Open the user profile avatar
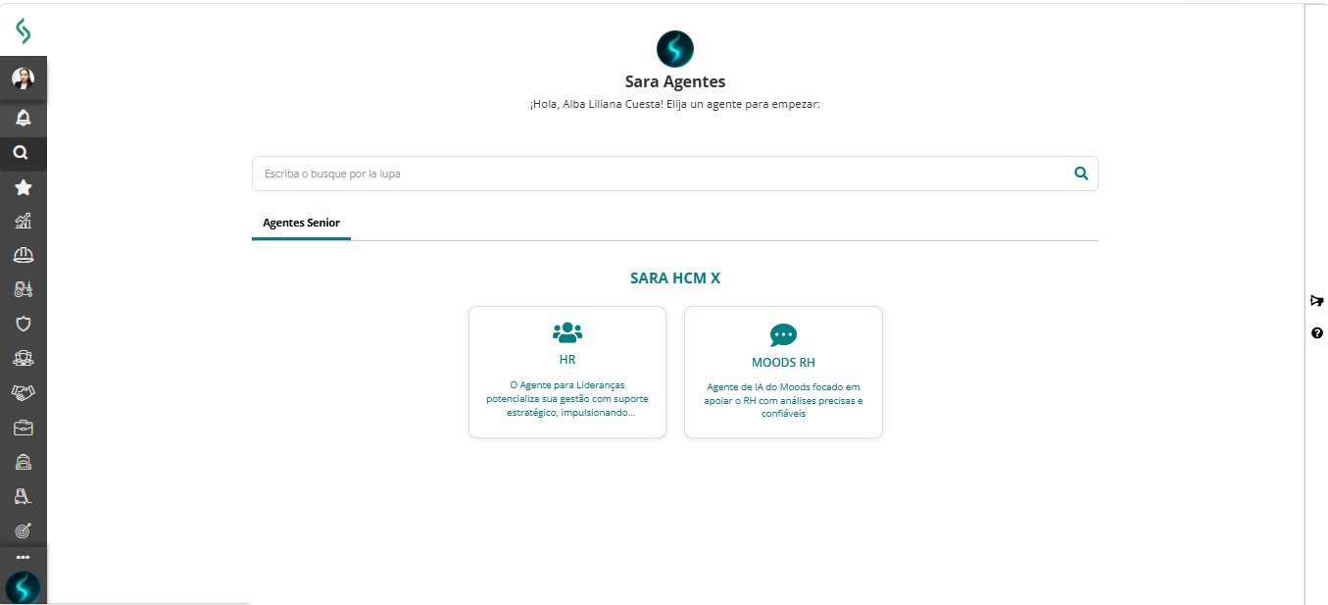This screenshot has width=1328, height=605. (23, 78)
